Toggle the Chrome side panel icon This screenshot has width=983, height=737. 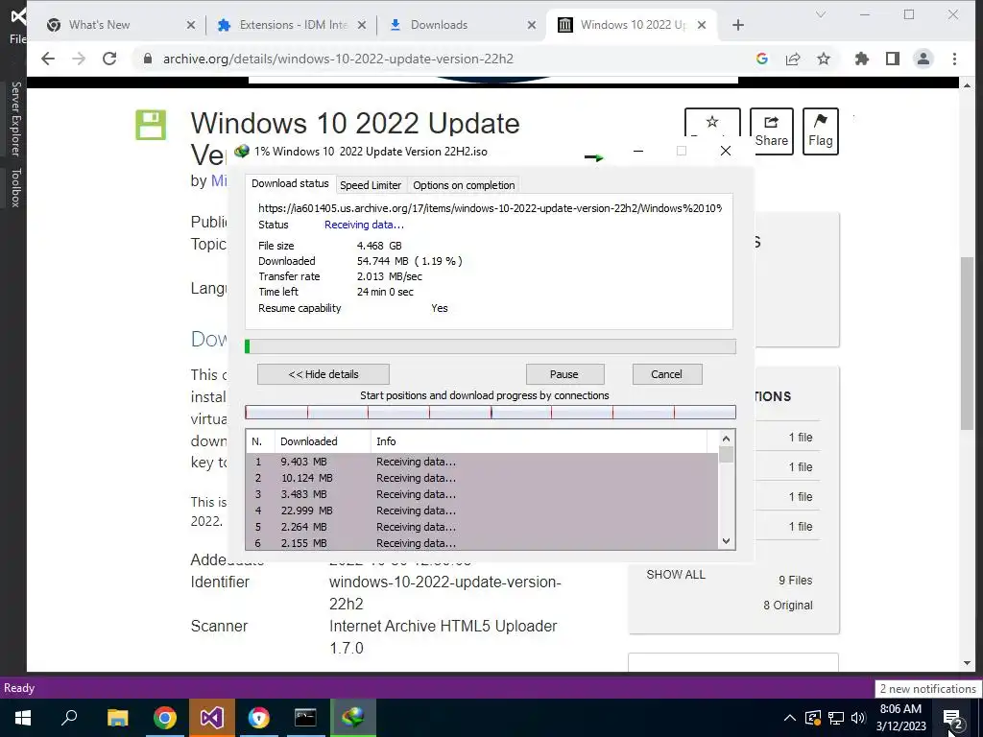click(x=893, y=59)
